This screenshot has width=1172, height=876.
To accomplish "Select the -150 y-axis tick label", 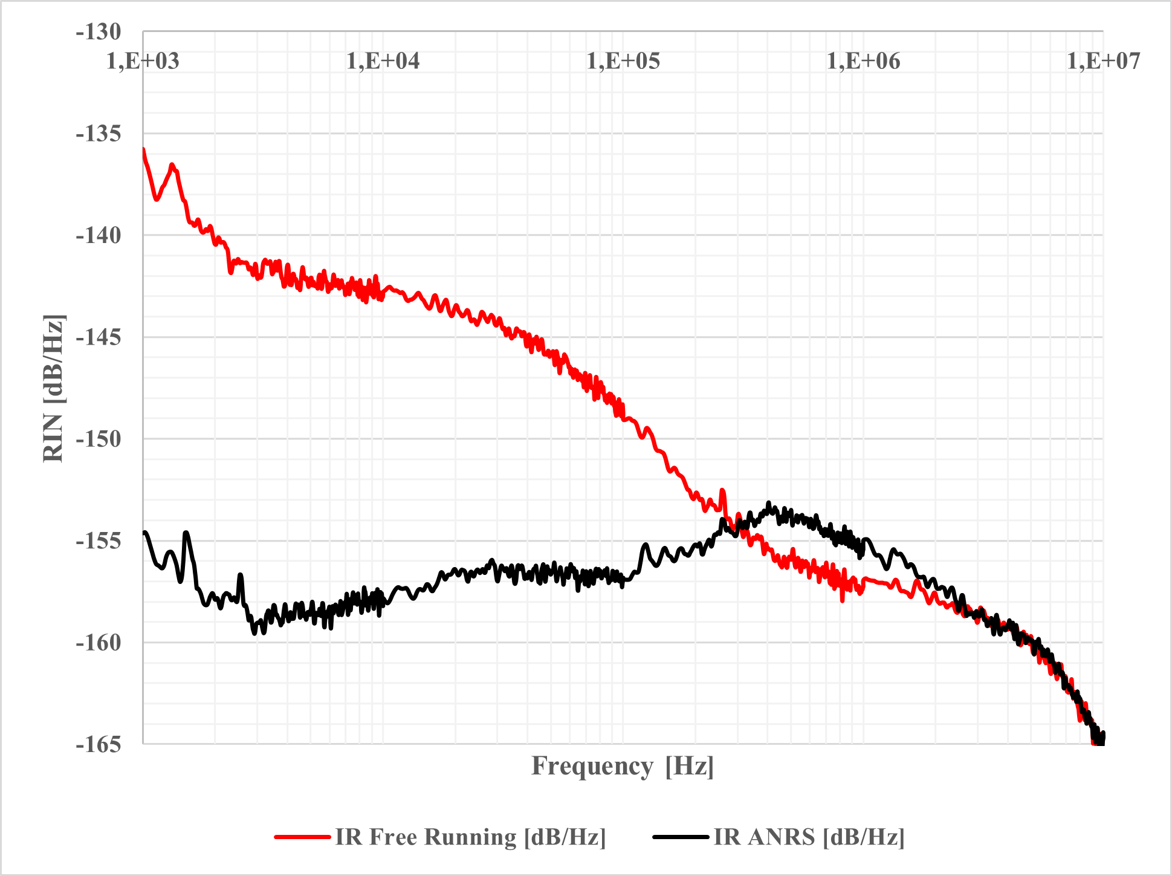I will [x=99, y=439].
